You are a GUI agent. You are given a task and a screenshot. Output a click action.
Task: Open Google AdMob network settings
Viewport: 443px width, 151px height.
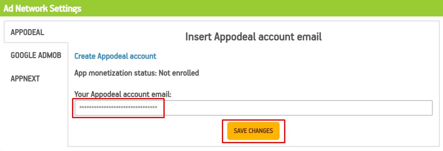35,55
